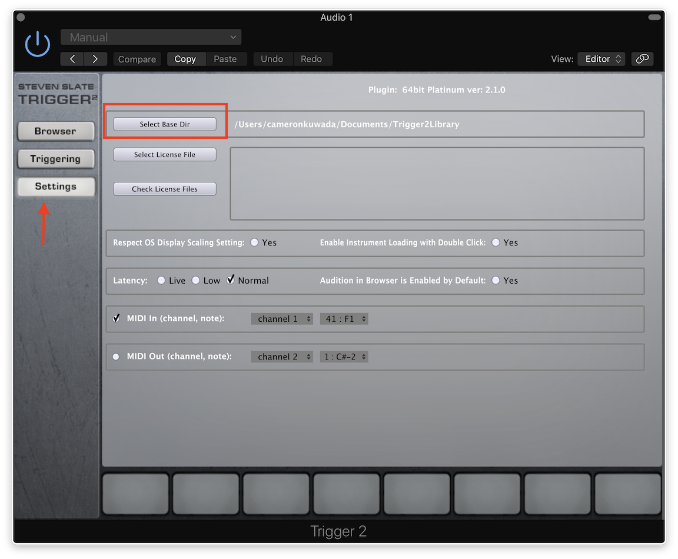This screenshot has width=678, height=559.
Task: Select Low latency option
Action: click(195, 281)
